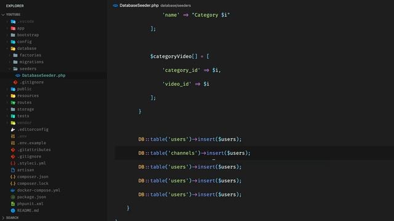The height and width of the screenshot is (221, 394).
Task: Expand the routes folder chevron
Action: [x=7, y=103]
